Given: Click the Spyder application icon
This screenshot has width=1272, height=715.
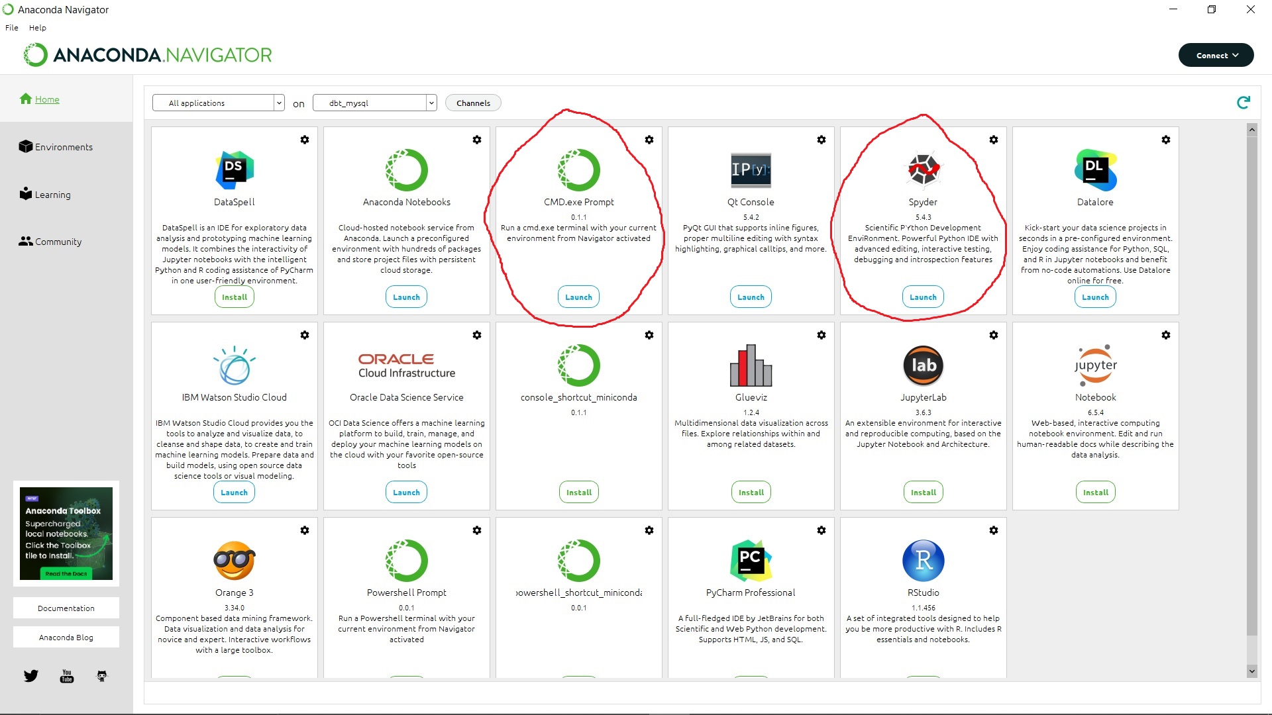Looking at the screenshot, I should point(923,169).
